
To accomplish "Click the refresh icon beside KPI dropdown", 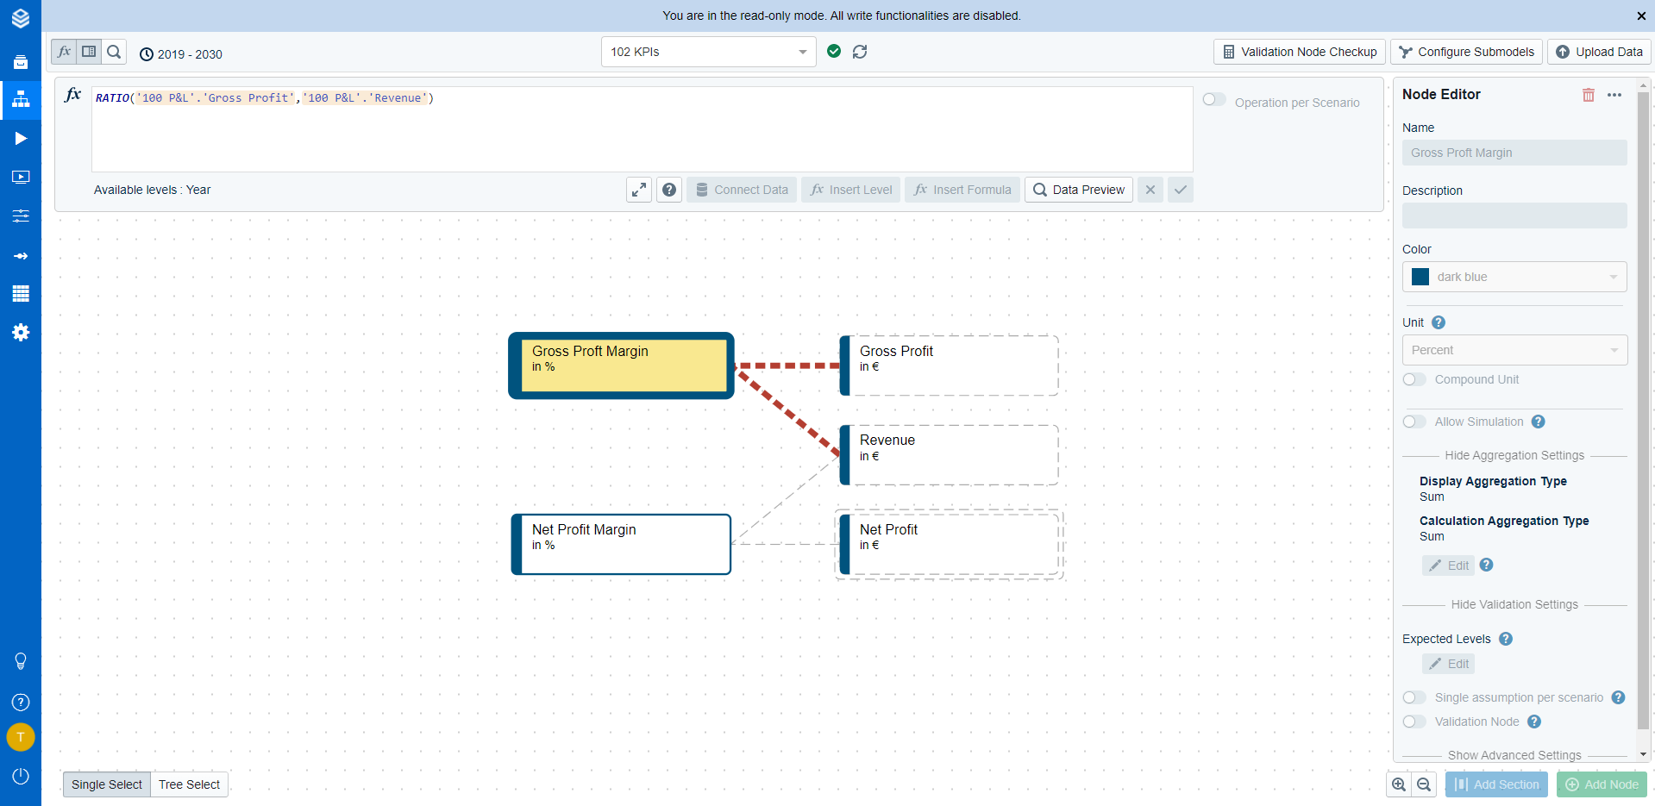I will 860,52.
